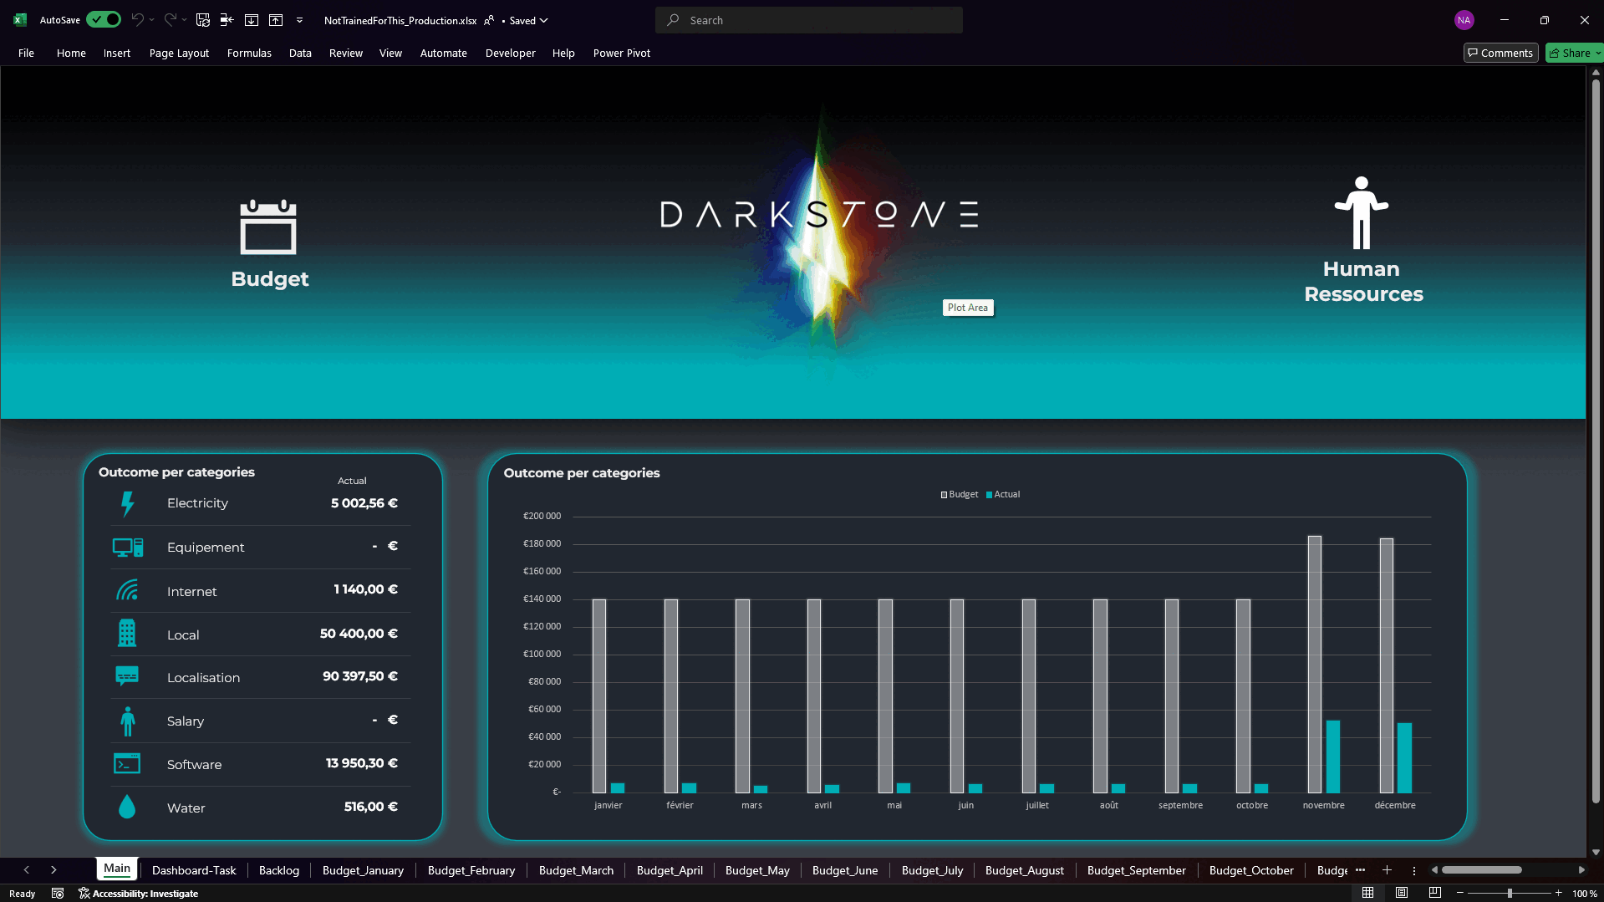Open the Power Pivot ribbon tab

622,53
